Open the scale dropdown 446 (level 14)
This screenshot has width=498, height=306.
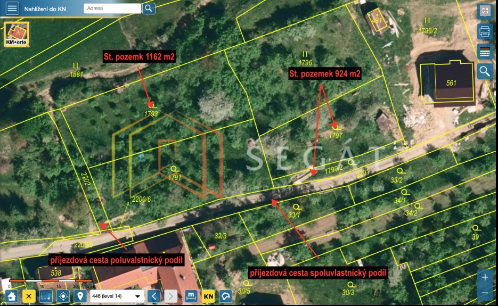pos(117,296)
